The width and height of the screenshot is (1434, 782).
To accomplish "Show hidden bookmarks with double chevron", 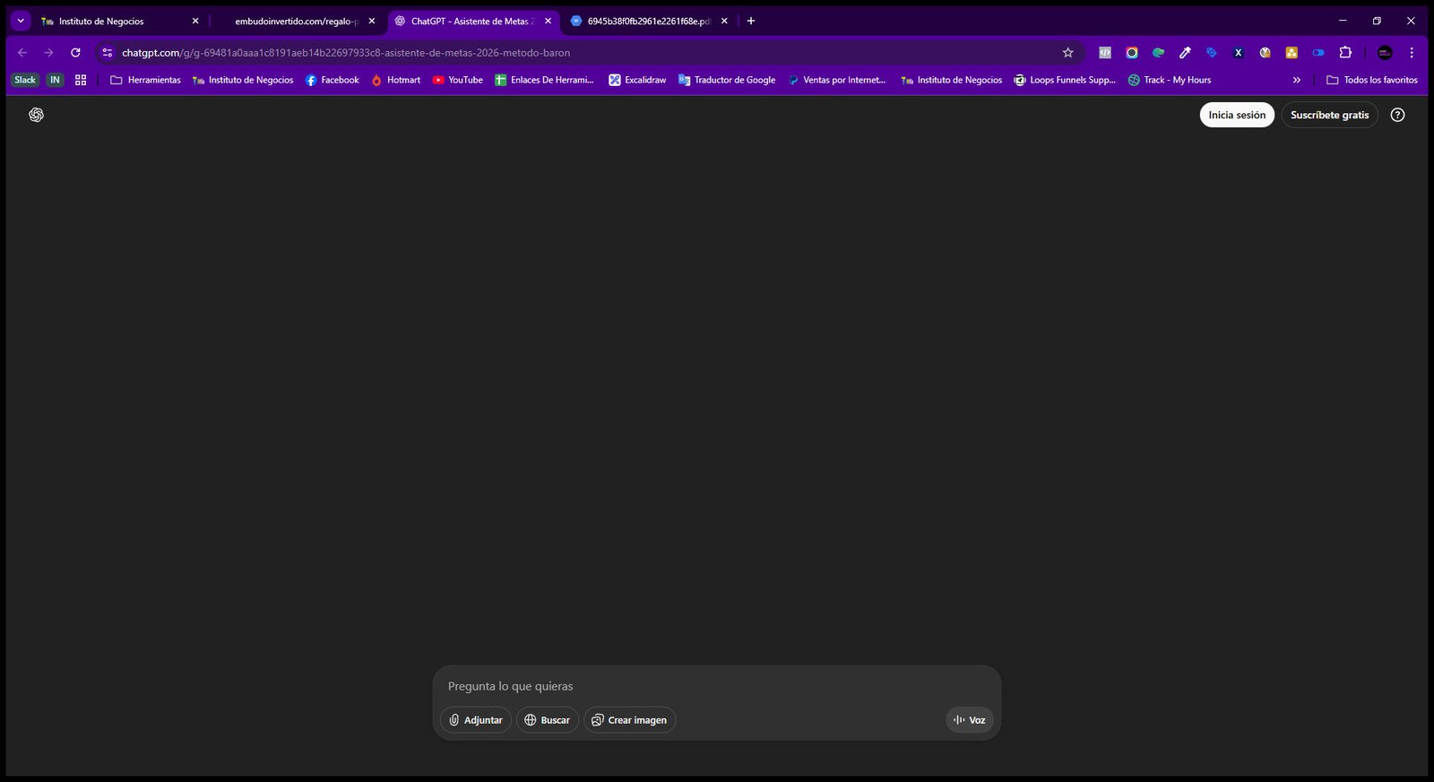I will [x=1296, y=80].
